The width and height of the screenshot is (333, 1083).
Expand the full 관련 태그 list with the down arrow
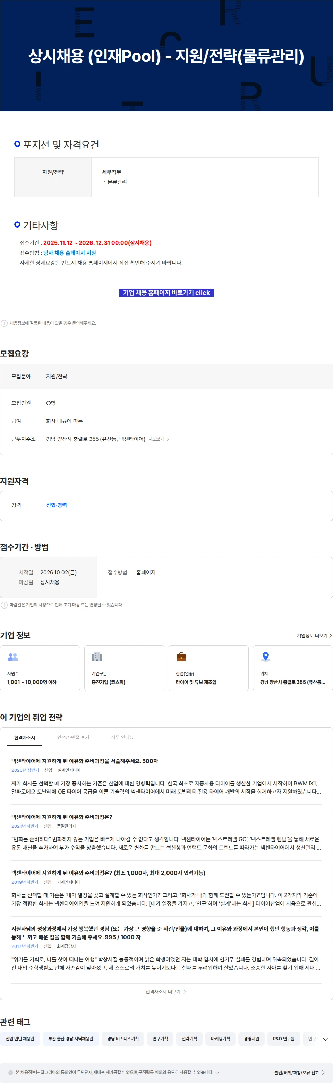click(325, 1039)
